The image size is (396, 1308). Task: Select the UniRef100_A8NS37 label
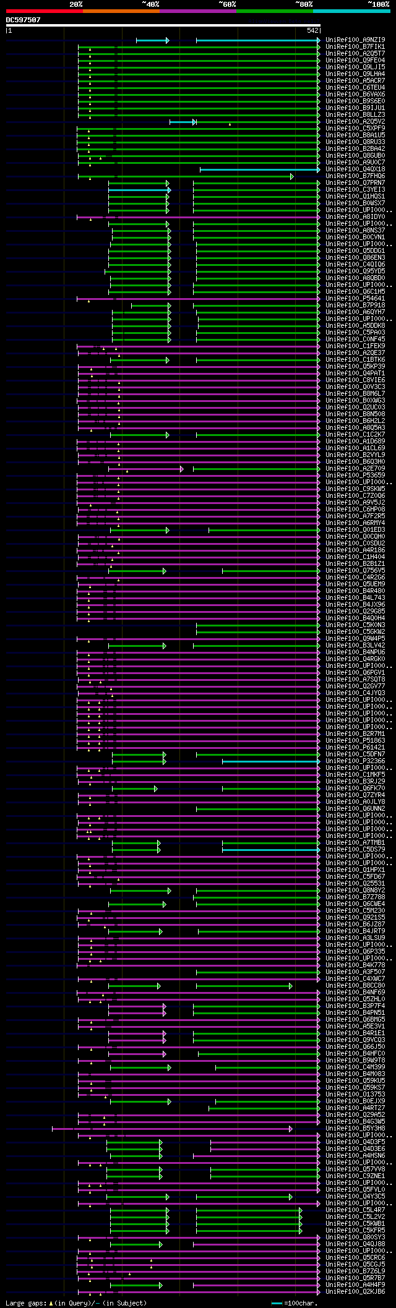coord(355,231)
